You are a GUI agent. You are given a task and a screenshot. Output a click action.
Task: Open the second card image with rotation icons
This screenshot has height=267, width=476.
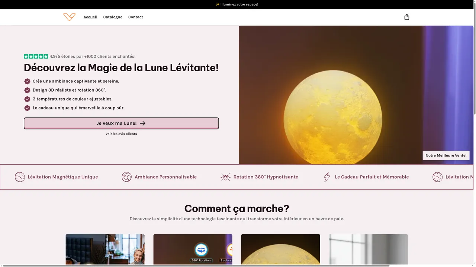[193, 249]
